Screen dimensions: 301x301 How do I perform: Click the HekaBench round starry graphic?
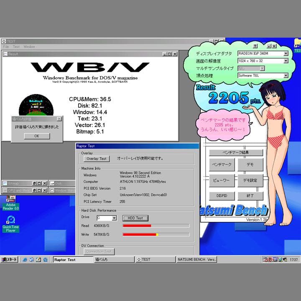click(x=36, y=105)
